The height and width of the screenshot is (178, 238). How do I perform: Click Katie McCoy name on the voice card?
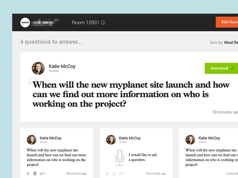point(130,138)
